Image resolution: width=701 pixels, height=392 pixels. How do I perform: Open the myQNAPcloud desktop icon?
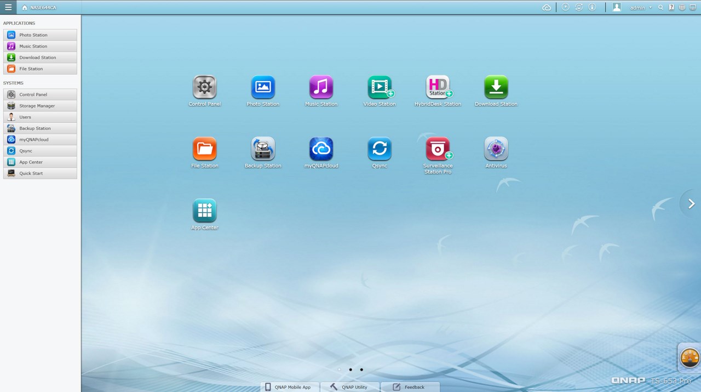[321, 149]
